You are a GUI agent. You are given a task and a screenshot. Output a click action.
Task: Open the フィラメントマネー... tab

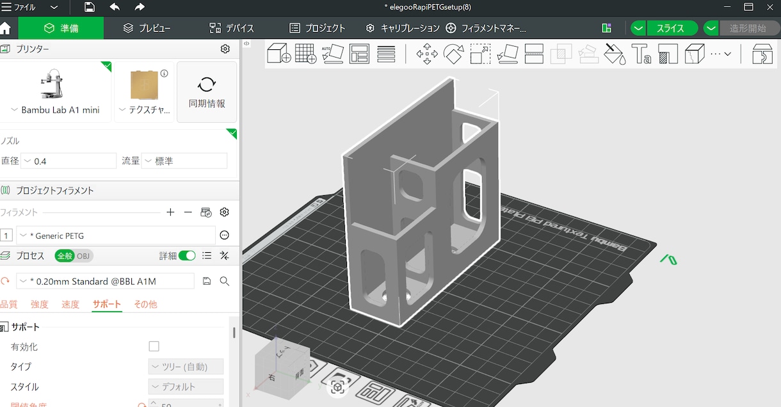click(486, 28)
